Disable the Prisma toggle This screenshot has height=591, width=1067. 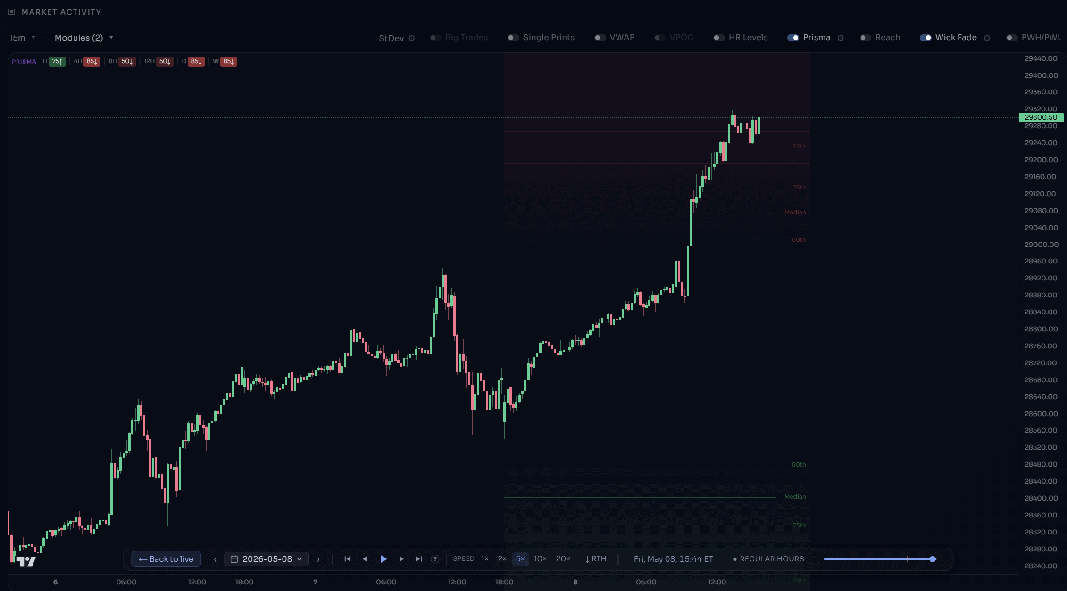(793, 38)
